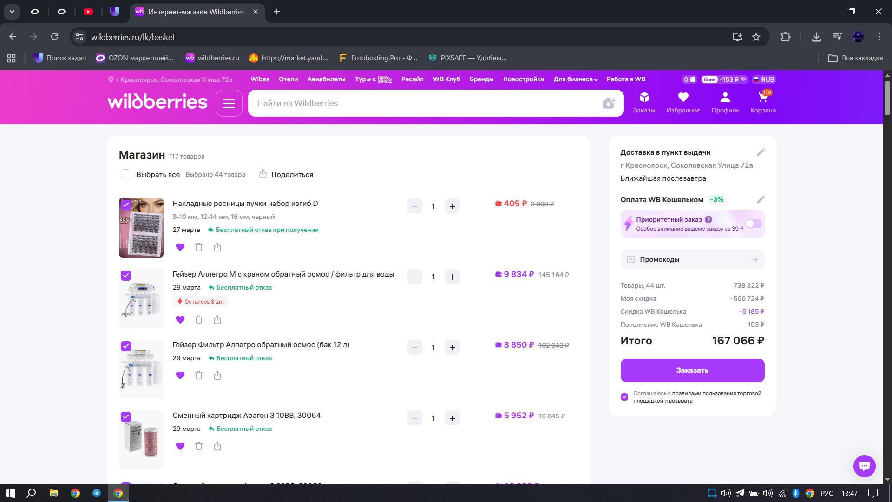Uncheck the agreement with rules checkbox

[624, 397]
